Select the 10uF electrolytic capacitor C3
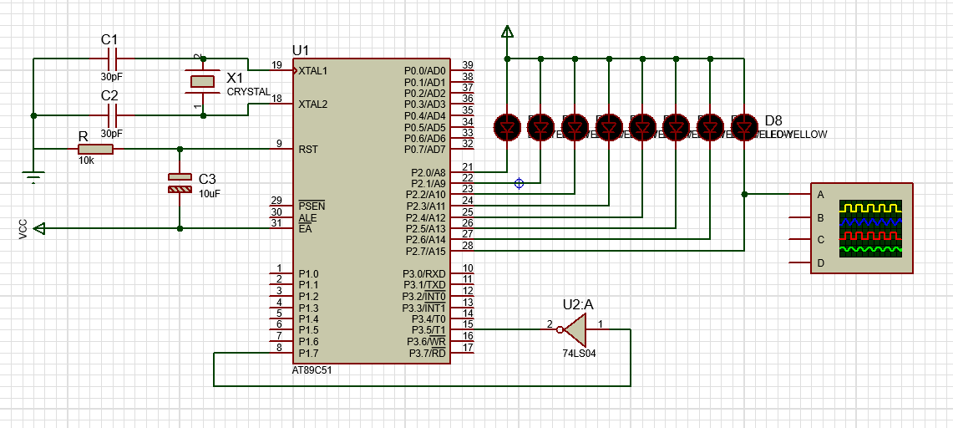Screen dimensions: 953x428 coord(180,183)
